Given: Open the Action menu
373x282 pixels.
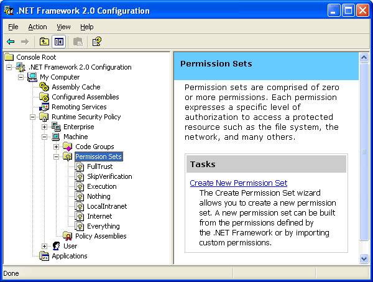Looking at the screenshot, I should 37,27.
